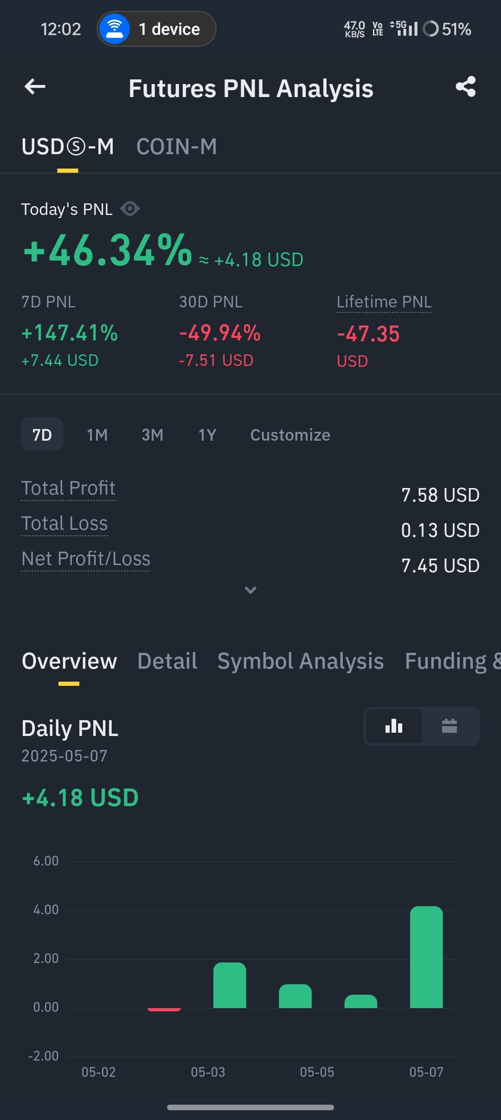The image size is (501, 1120).
Task: Select the 05-07 green bar
Action: coord(426,957)
